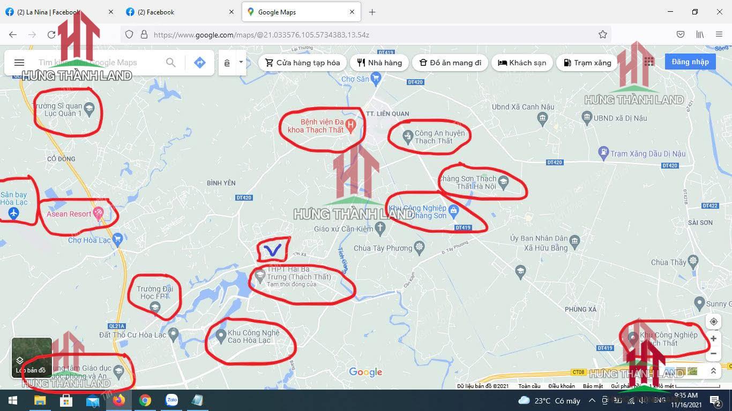
Task: Toggle the Nhà hàng category filter
Action: pos(379,63)
